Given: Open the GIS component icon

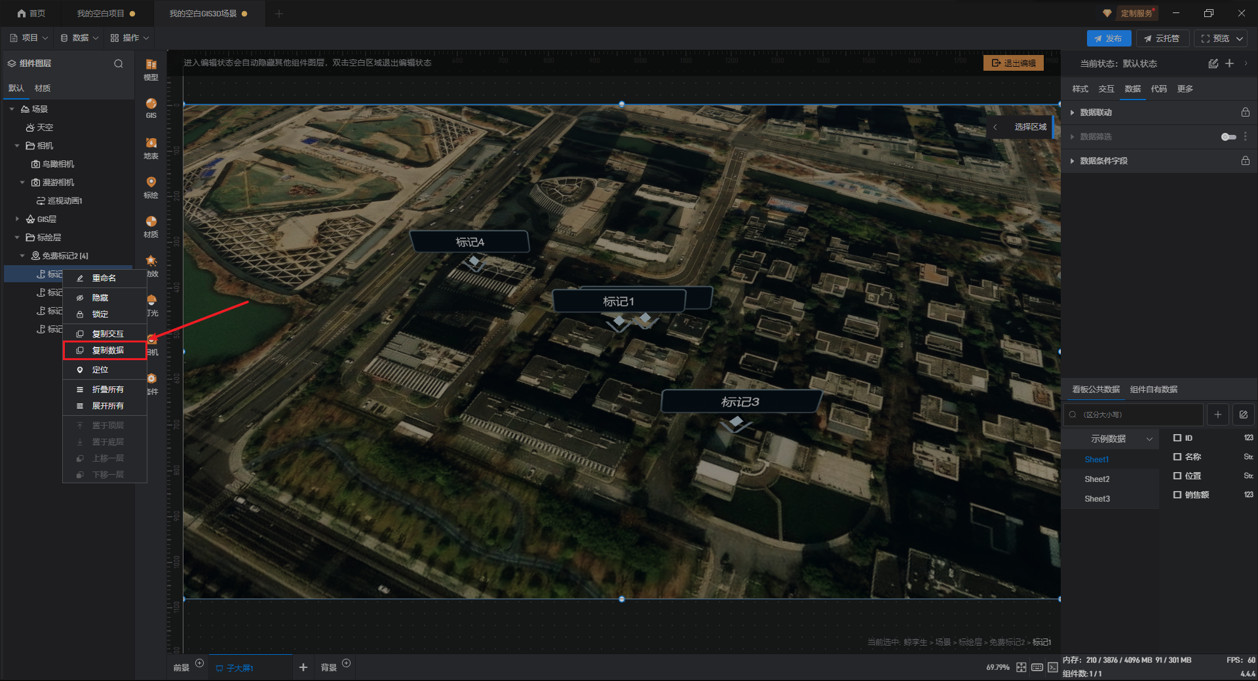Looking at the screenshot, I should (151, 108).
